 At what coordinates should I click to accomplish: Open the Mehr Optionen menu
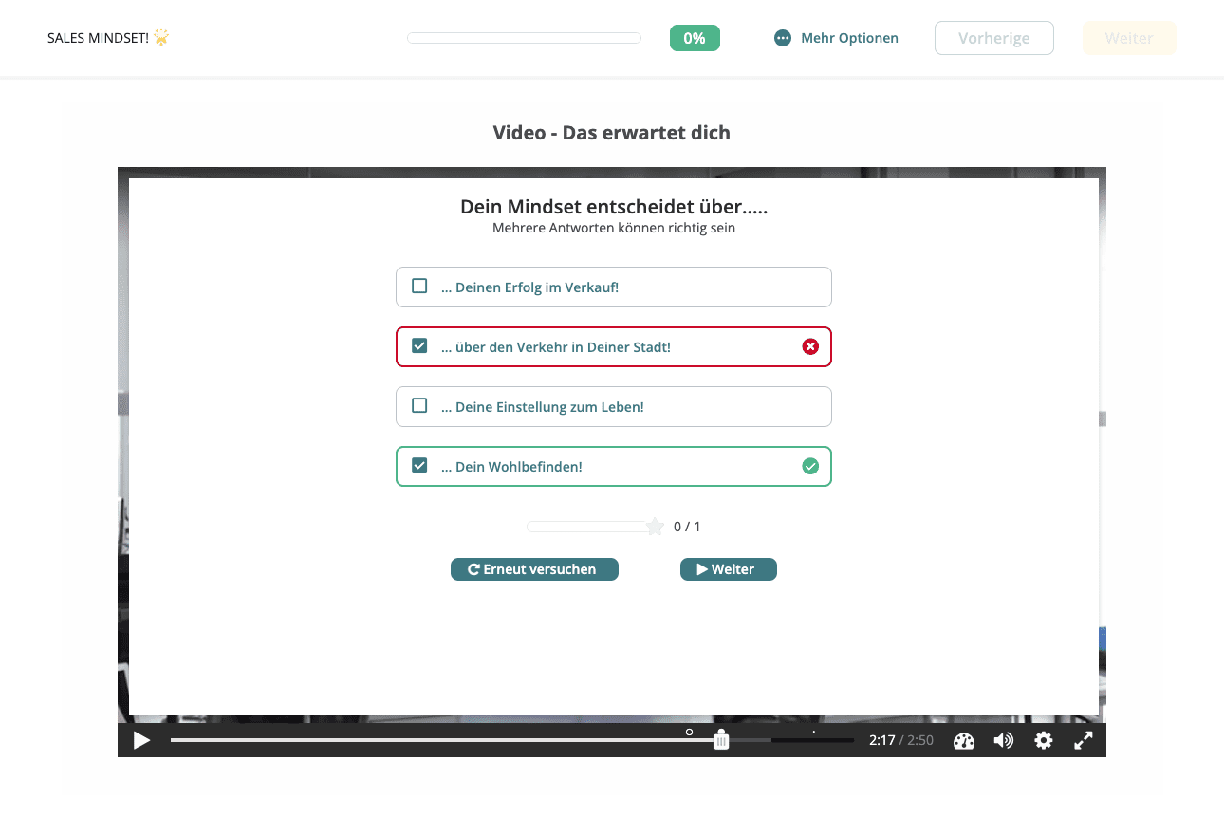[x=836, y=39]
